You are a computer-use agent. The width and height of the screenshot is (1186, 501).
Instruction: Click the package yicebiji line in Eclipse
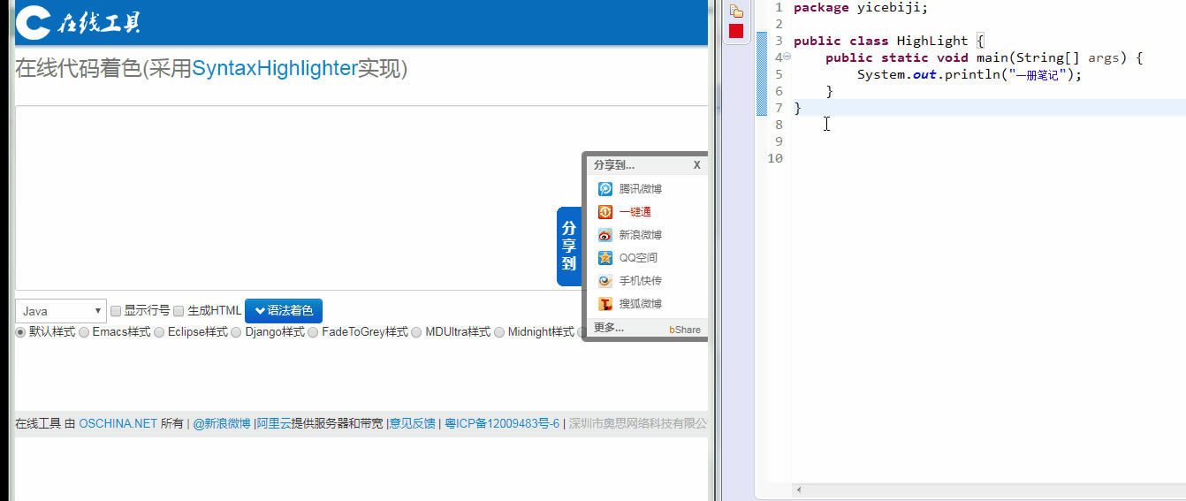(861, 8)
